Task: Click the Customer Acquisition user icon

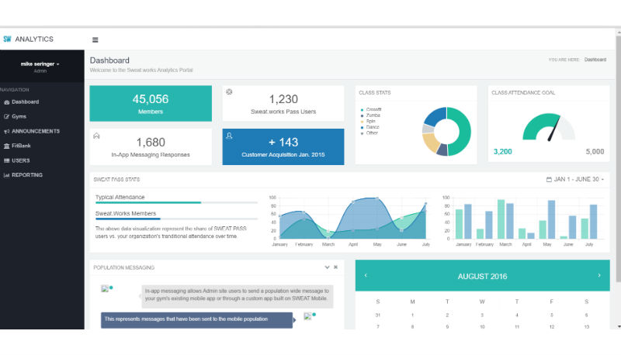Action: coord(229,136)
